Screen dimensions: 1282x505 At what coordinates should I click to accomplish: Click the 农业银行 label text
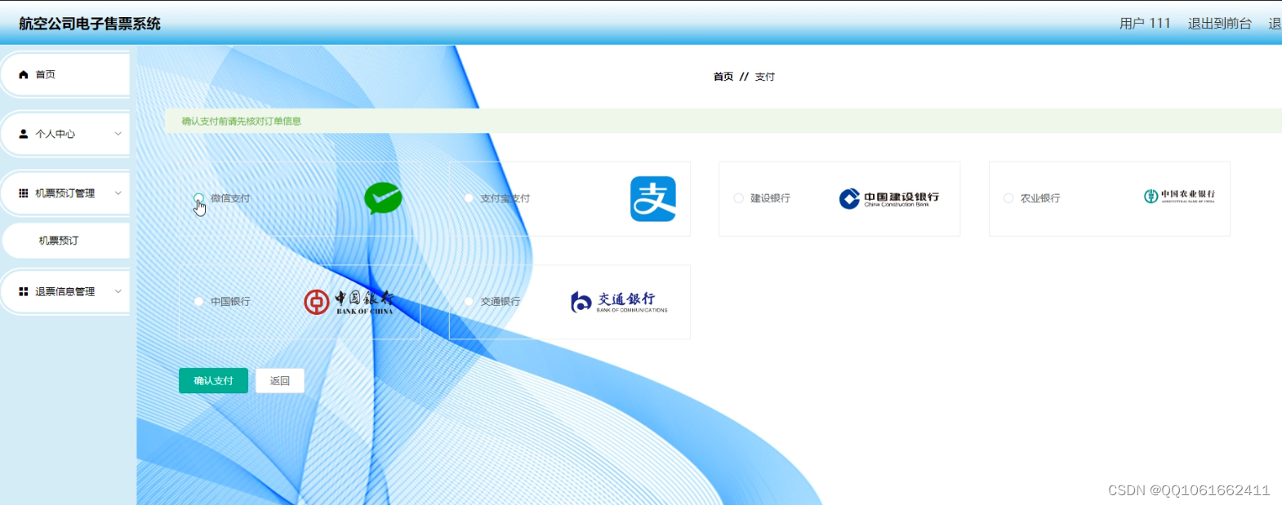1040,198
